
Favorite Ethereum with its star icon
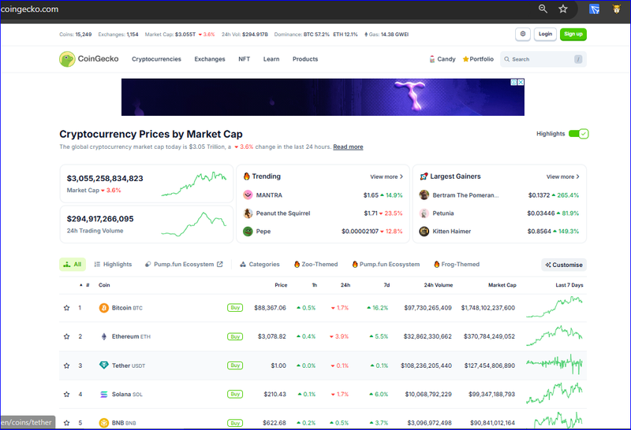(67, 336)
